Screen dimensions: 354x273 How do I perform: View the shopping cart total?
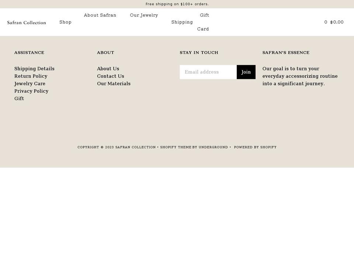[x=334, y=22]
